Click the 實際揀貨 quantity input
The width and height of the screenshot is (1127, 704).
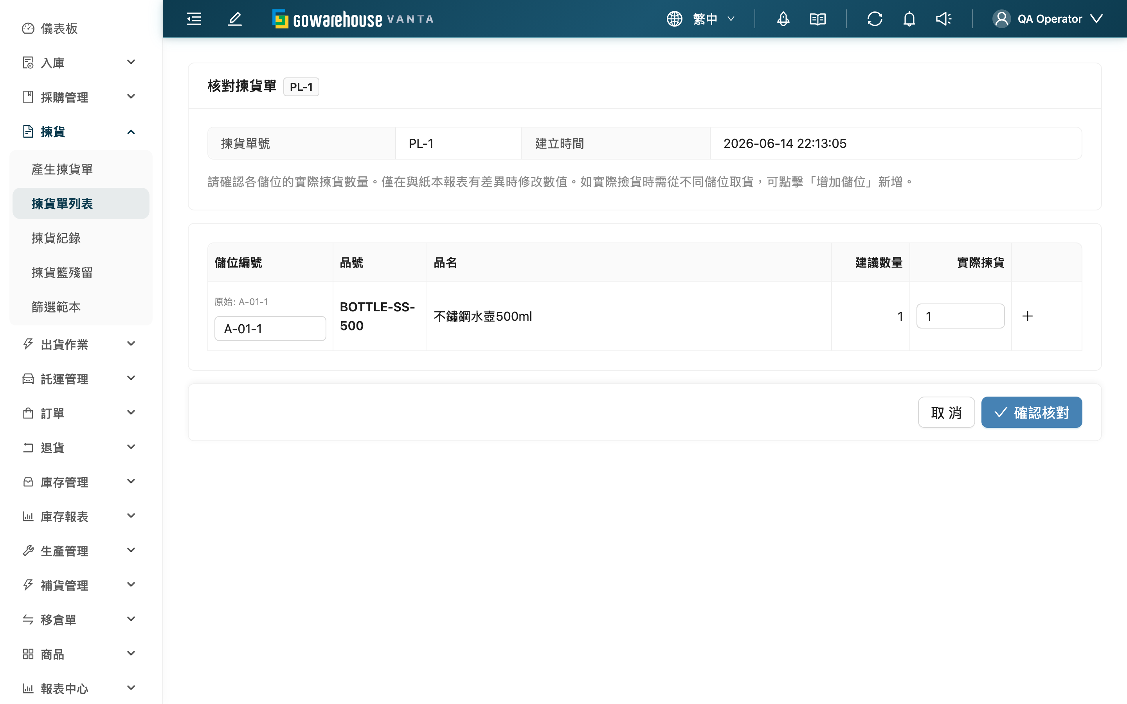click(960, 316)
